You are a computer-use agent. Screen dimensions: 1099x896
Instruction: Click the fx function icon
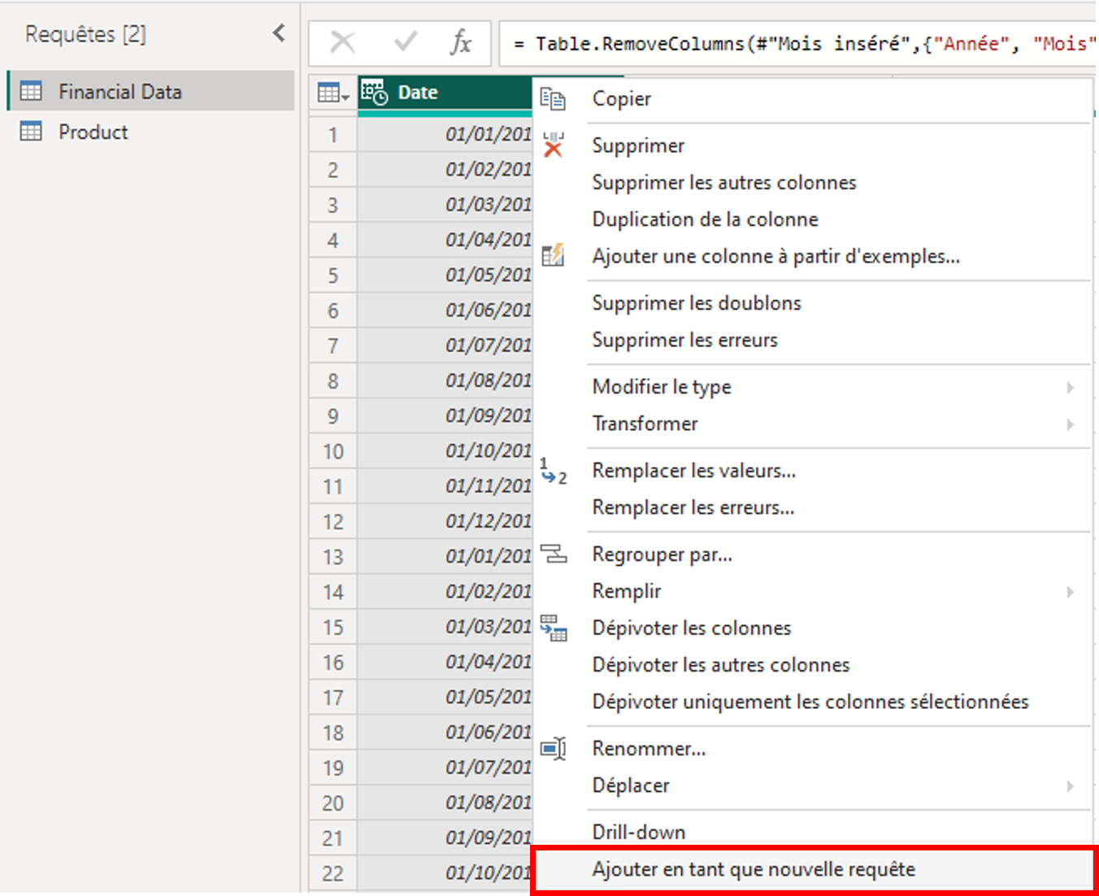click(461, 42)
